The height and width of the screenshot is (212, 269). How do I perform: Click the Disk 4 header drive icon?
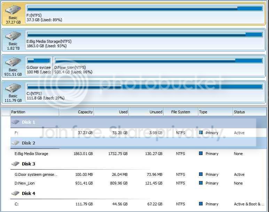[x=15, y=193]
